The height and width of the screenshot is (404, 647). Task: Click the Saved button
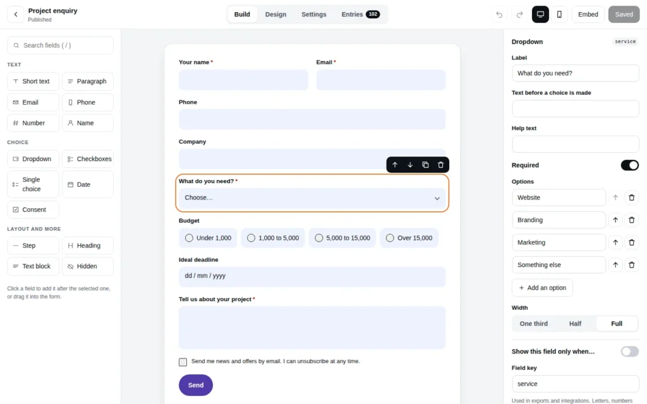click(x=624, y=15)
